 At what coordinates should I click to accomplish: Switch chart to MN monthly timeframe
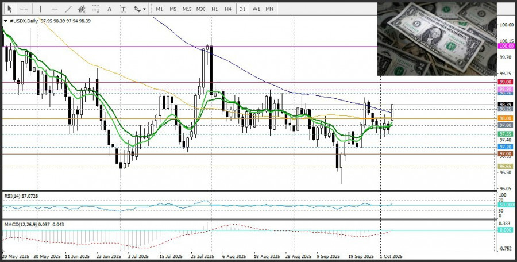269,9
